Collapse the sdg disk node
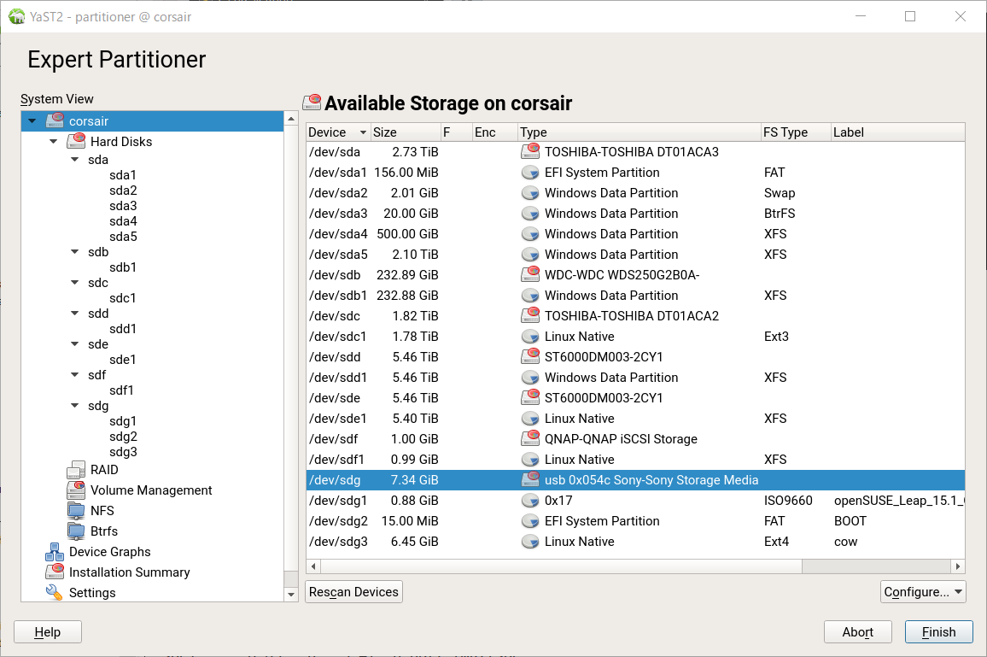987x657 pixels. (75, 405)
